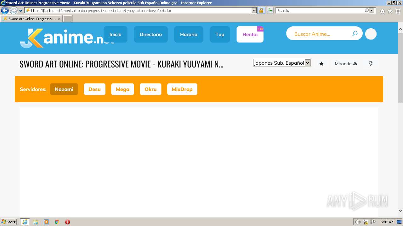This screenshot has width=403, height=226.
Task: Click the vertical scrollbar thumb
Action: click(x=400, y=67)
